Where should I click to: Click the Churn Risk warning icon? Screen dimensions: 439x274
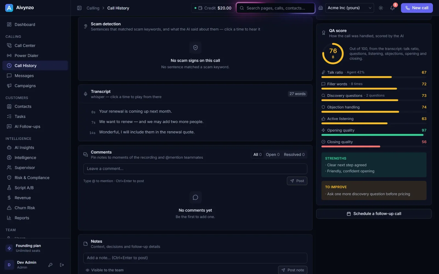[9, 208]
